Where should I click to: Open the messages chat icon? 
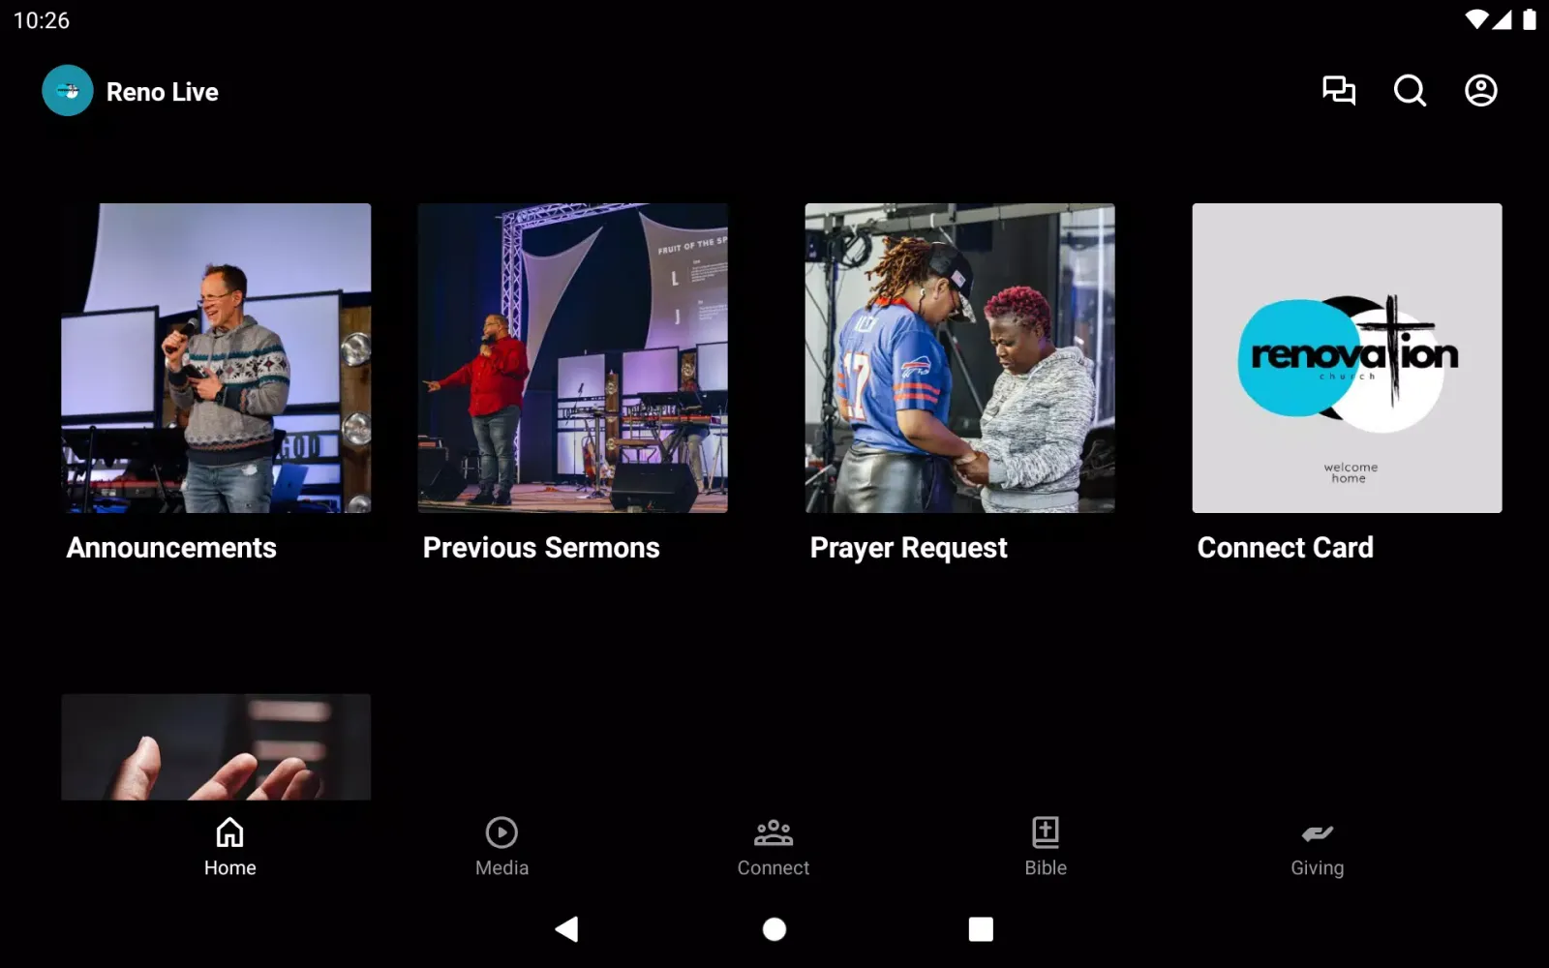point(1339,91)
